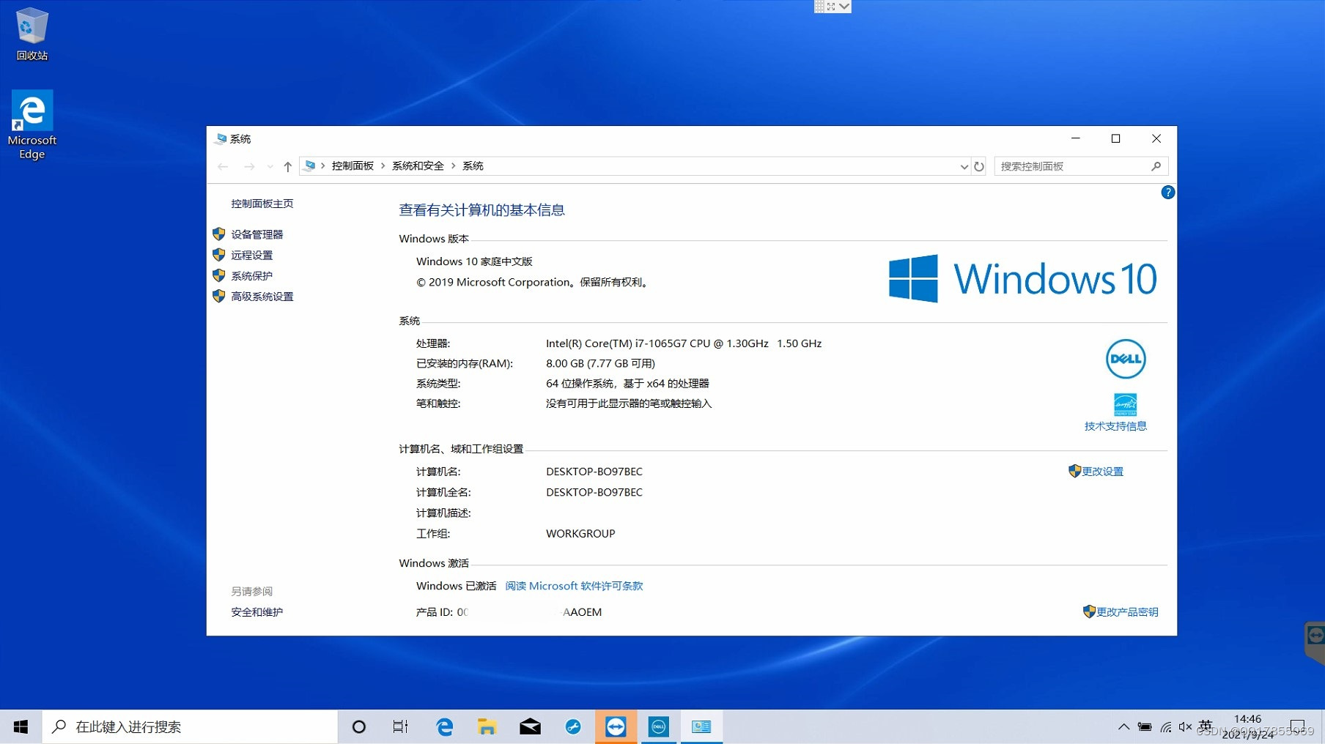
Task: Click the up one level arrow
Action: point(287,167)
